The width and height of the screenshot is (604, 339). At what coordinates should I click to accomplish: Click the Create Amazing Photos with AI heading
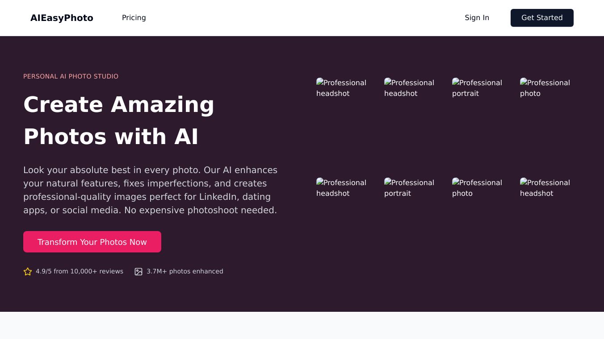[x=119, y=120]
